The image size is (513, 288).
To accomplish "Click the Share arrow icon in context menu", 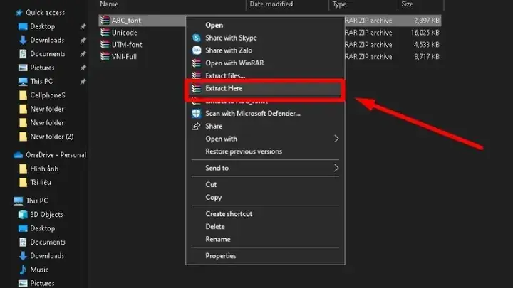I will point(196,126).
